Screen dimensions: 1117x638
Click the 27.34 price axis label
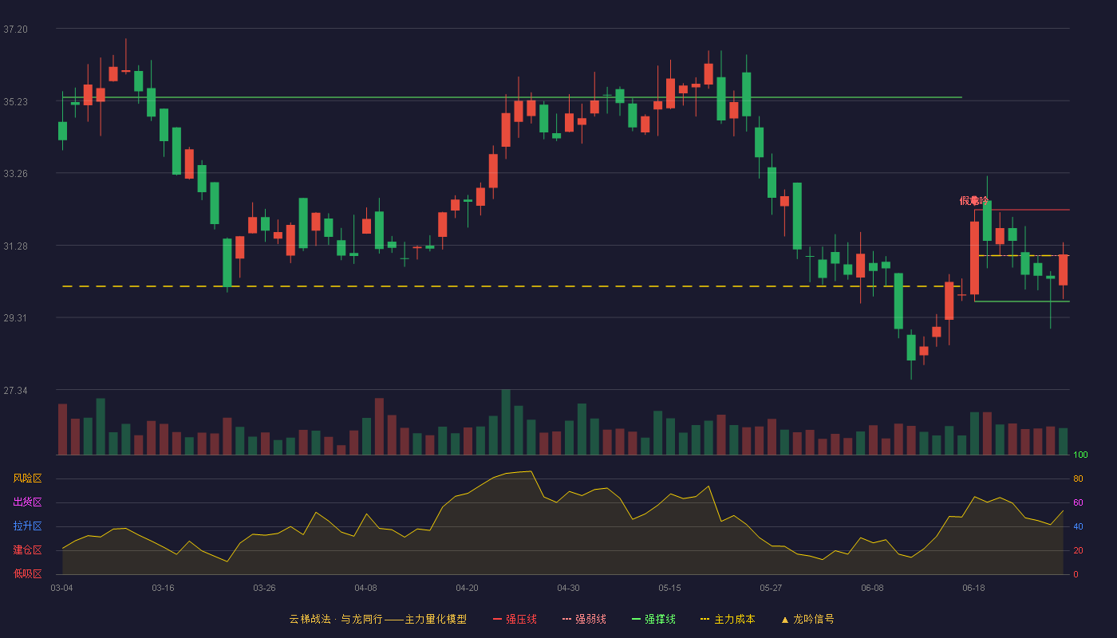(15, 391)
